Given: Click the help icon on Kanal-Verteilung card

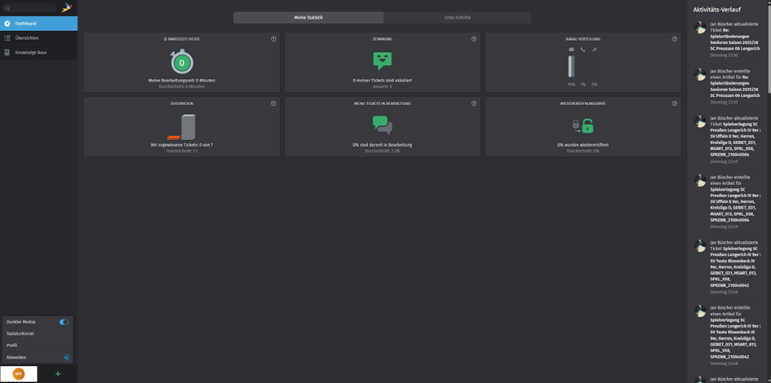Looking at the screenshot, I should click(675, 39).
